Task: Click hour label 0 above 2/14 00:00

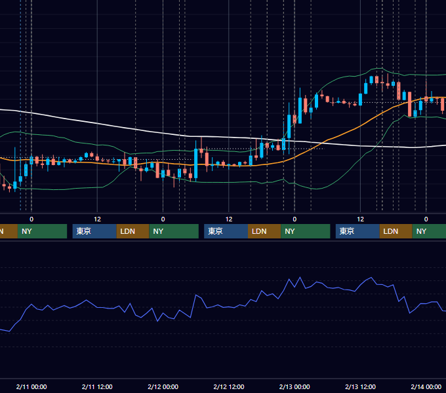Action: (x=426, y=219)
